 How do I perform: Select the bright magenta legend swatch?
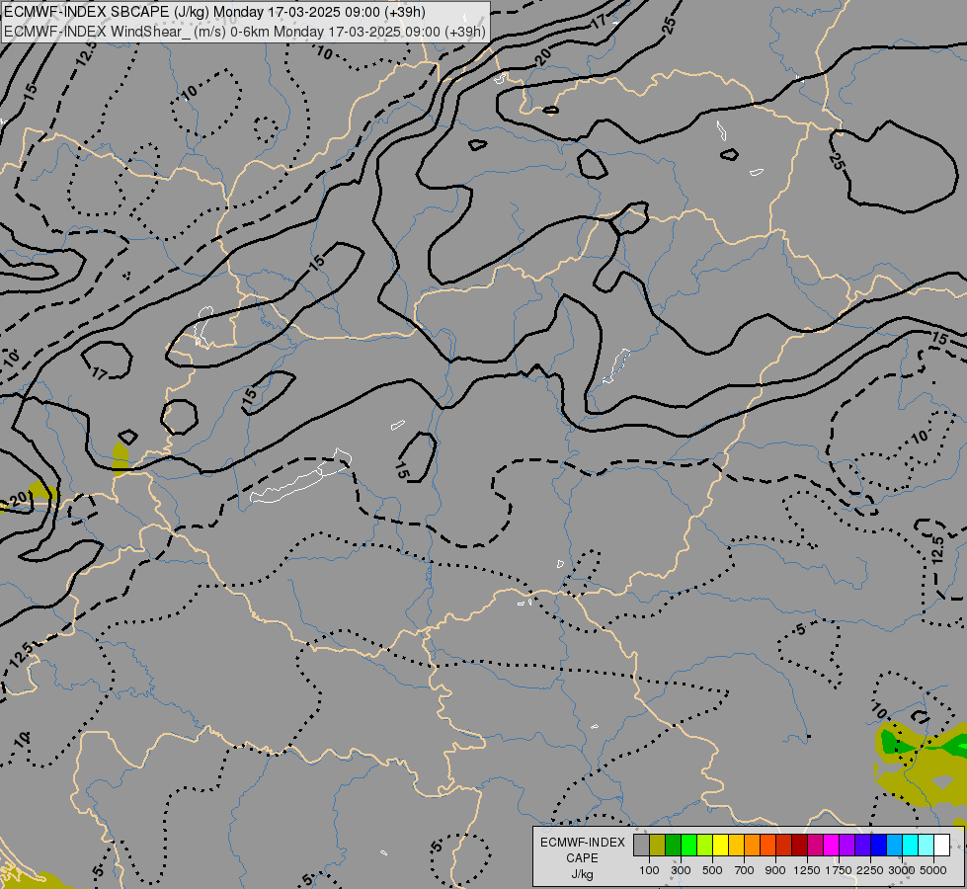831,846
